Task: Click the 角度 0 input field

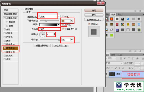Action: (50, 34)
